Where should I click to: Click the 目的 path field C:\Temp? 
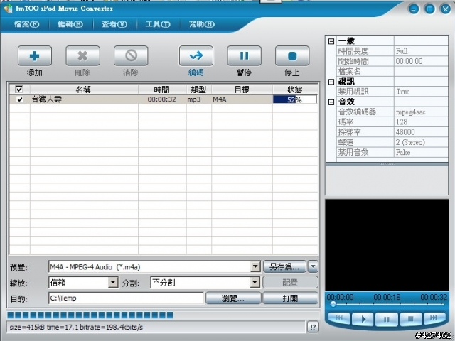click(x=126, y=298)
